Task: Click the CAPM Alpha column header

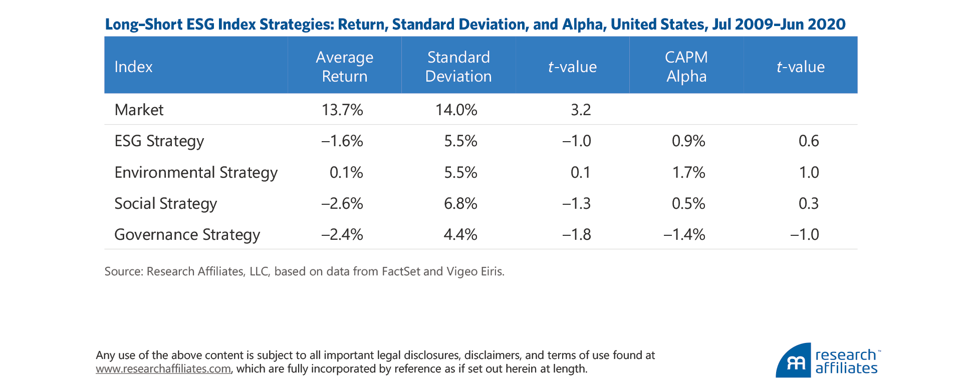Action: 686,67
